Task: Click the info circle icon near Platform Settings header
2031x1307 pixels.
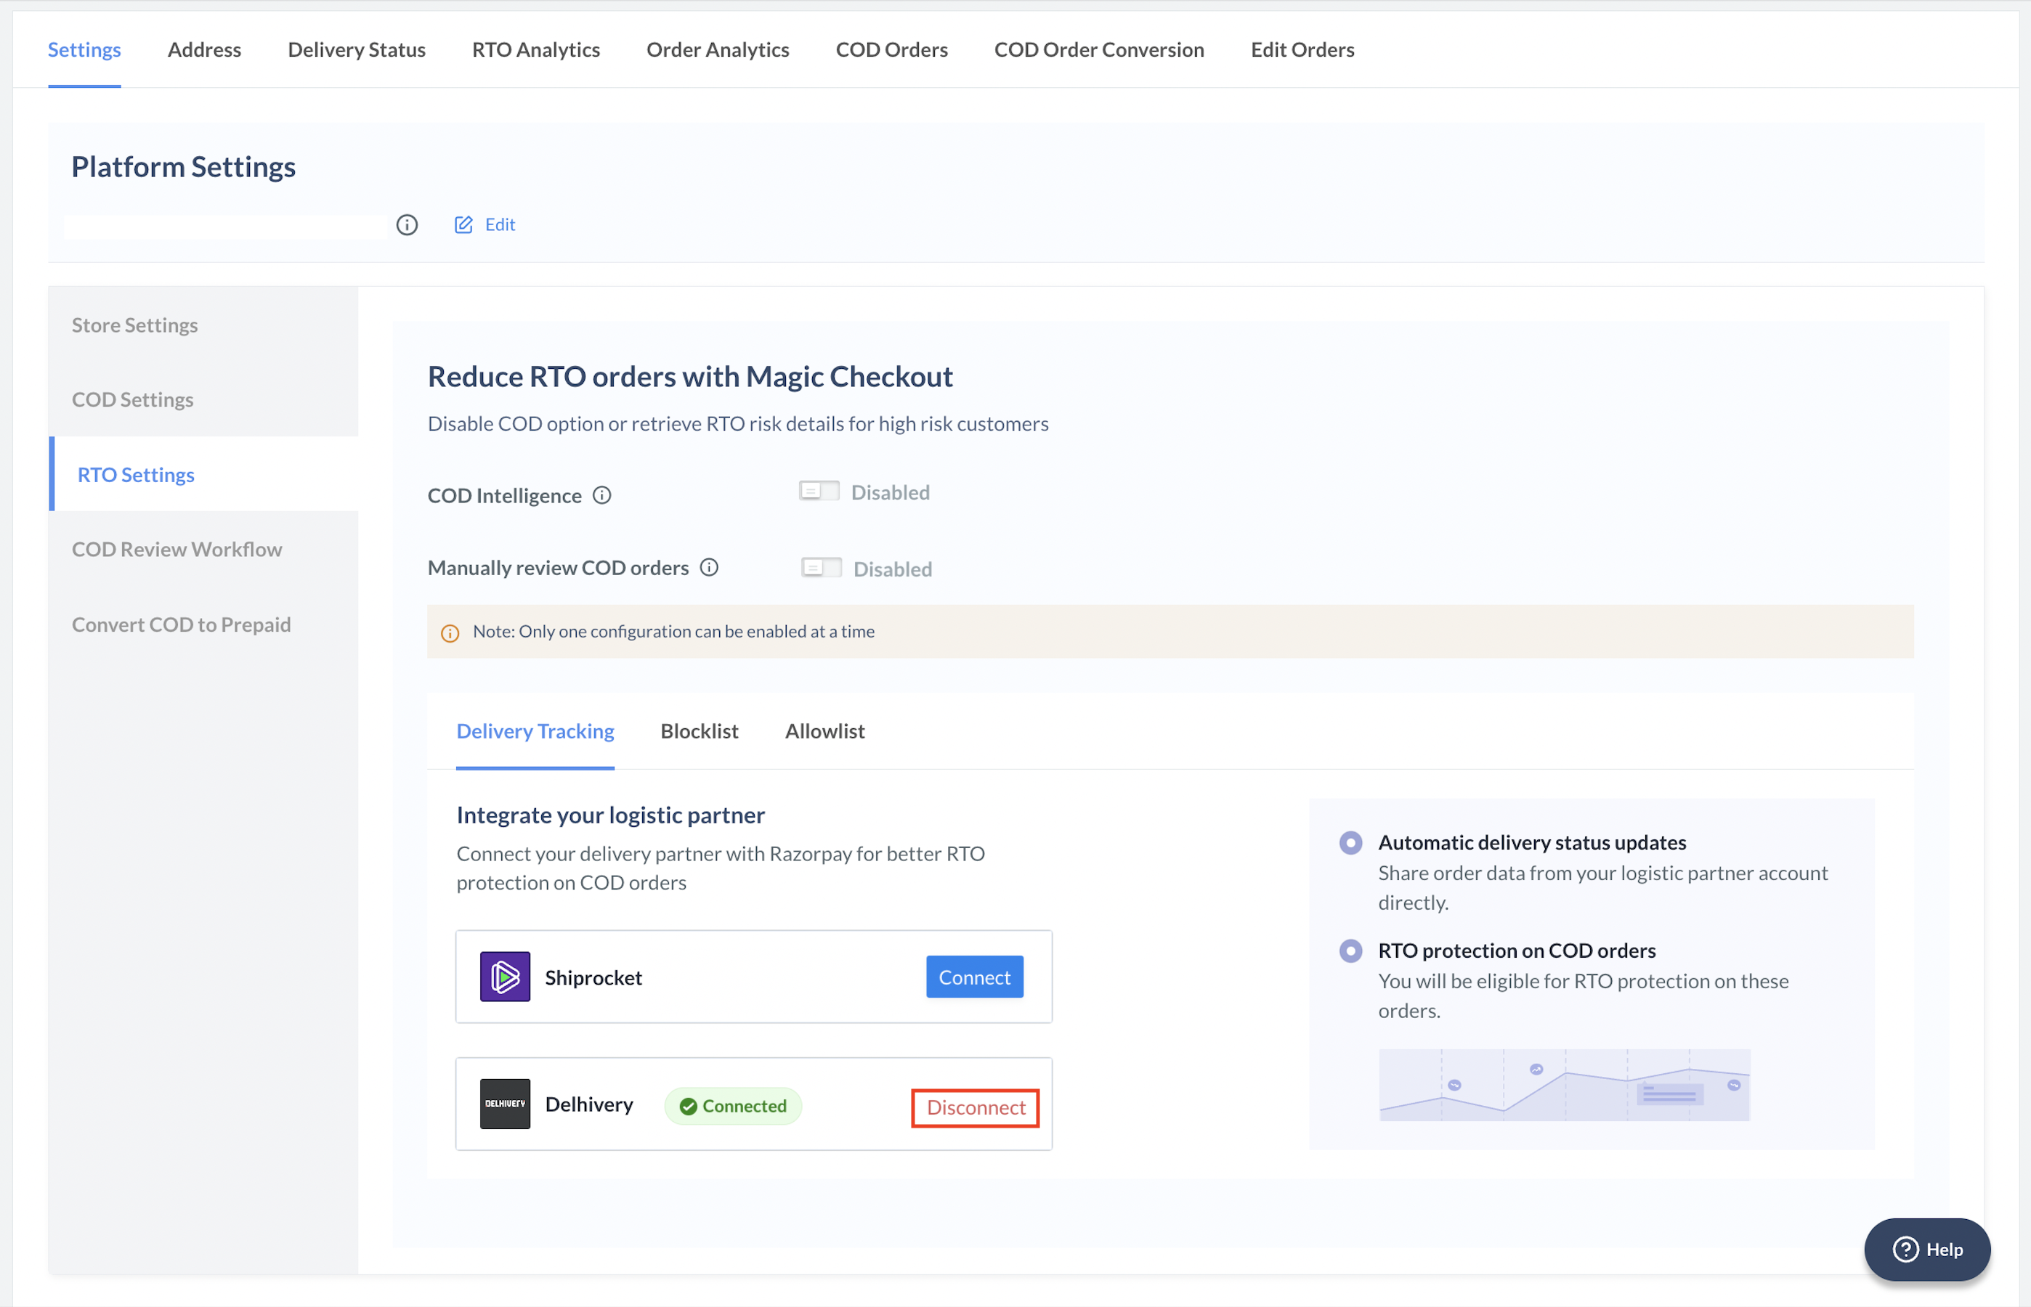Action: click(407, 224)
